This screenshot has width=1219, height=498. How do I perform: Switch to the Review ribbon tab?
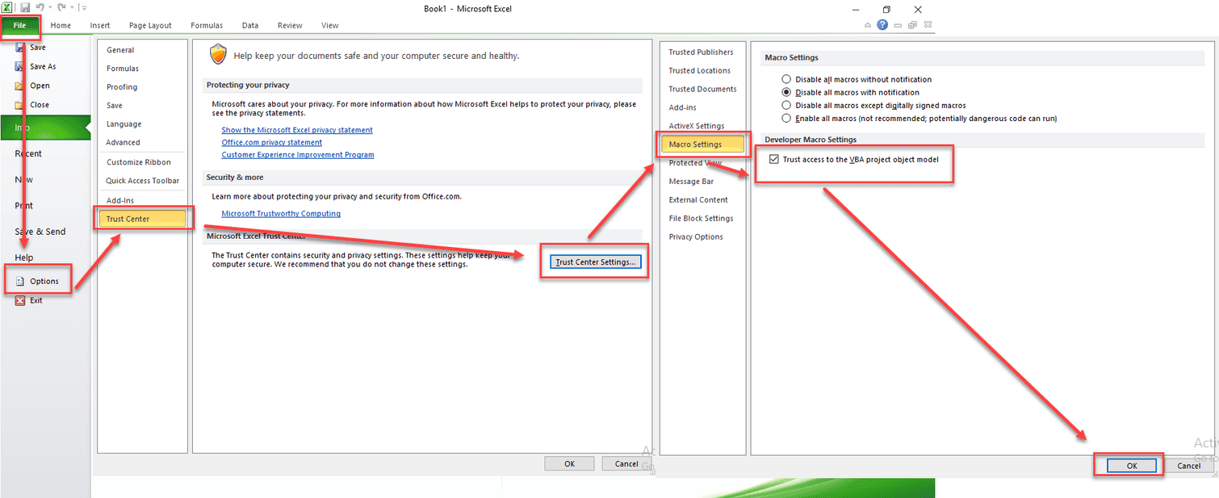[x=289, y=25]
